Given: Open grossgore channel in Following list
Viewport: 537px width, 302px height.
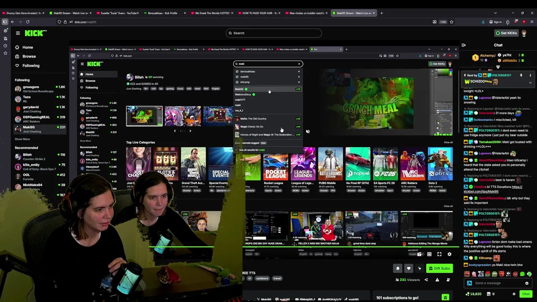Looking at the screenshot, I should click(x=40, y=89).
